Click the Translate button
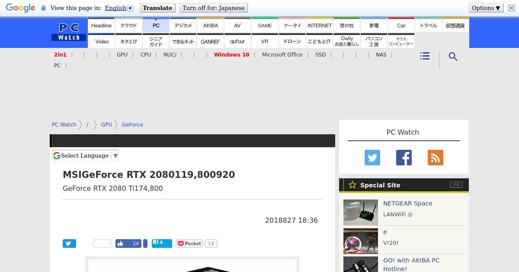This screenshot has height=272, width=519. point(157,8)
